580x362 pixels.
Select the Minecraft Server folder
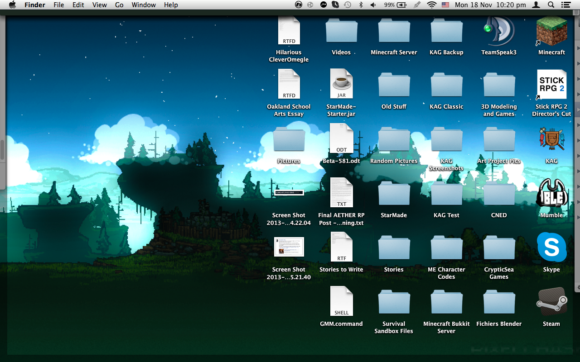coord(394,31)
